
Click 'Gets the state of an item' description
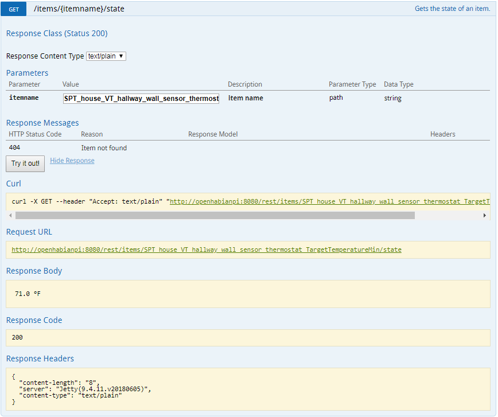(x=452, y=9)
